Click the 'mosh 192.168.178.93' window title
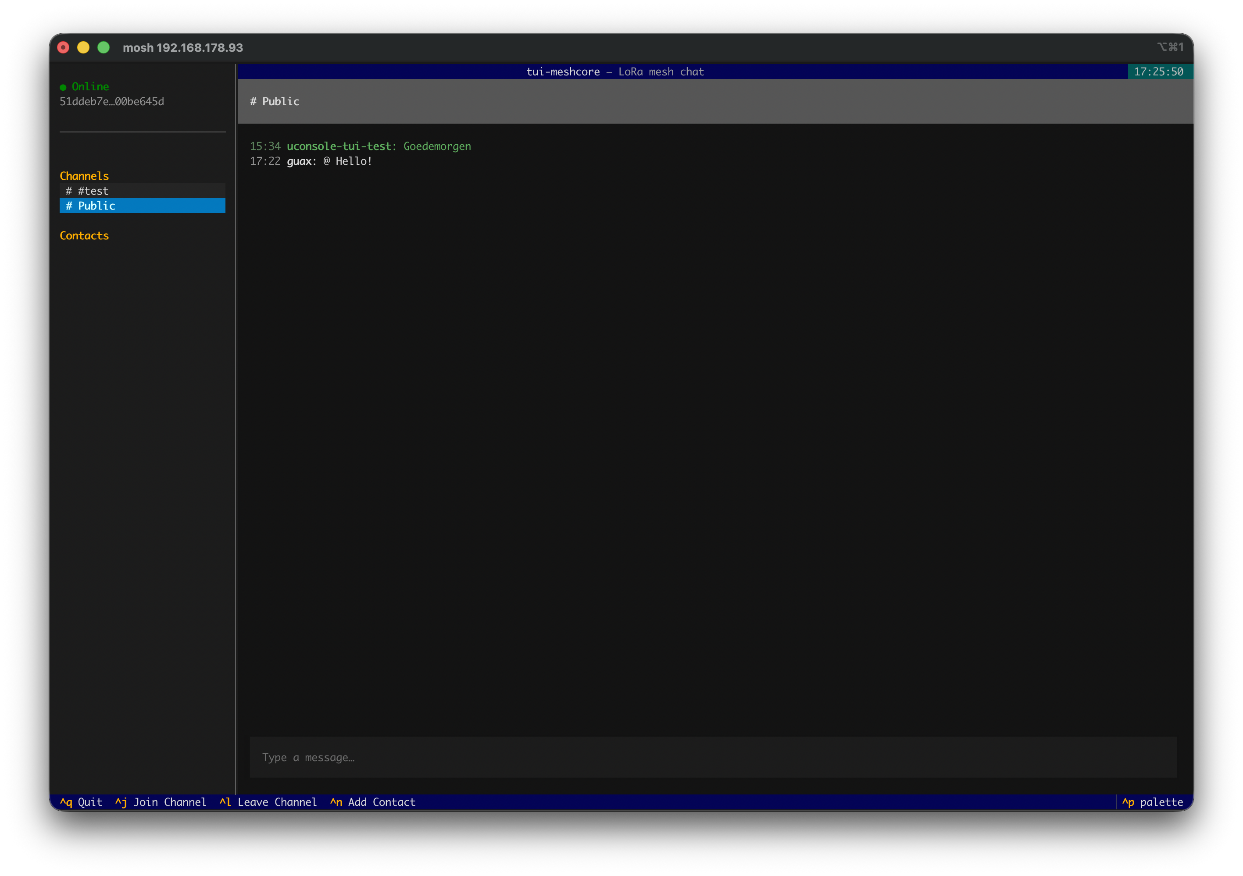This screenshot has height=876, width=1243. tap(183, 48)
